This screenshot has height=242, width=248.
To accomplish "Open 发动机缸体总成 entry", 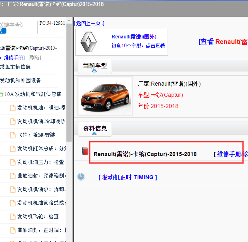I will (x=41, y=149).
